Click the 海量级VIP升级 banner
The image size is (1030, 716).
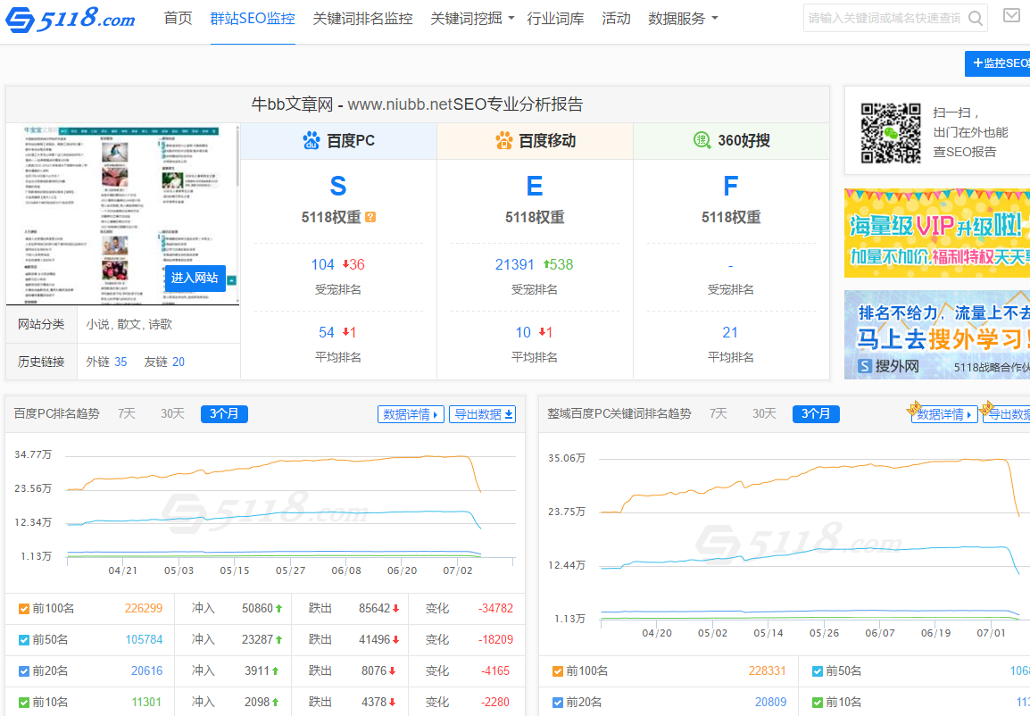[x=937, y=233]
